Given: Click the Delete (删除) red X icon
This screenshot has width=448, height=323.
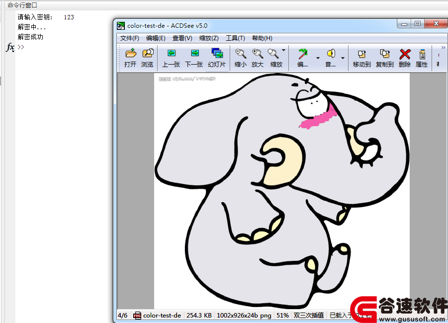Looking at the screenshot, I should pyautogui.click(x=405, y=54).
